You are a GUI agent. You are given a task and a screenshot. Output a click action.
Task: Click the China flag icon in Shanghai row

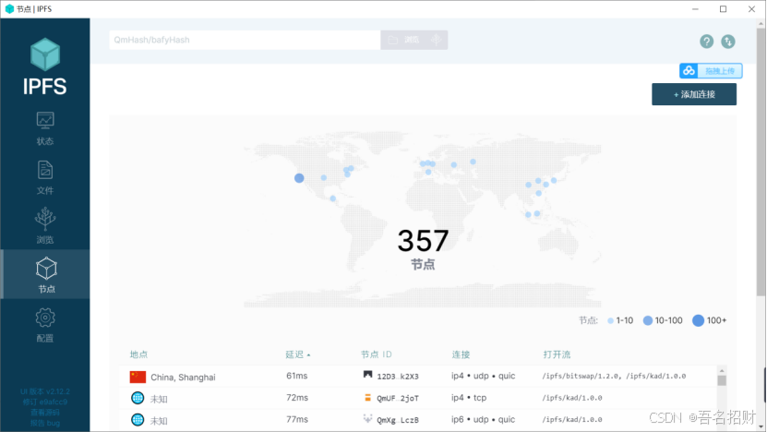click(x=138, y=377)
